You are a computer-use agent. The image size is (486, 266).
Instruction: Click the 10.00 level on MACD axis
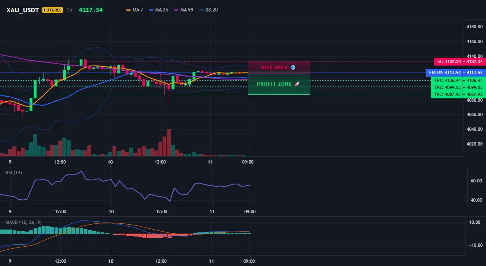point(475,222)
